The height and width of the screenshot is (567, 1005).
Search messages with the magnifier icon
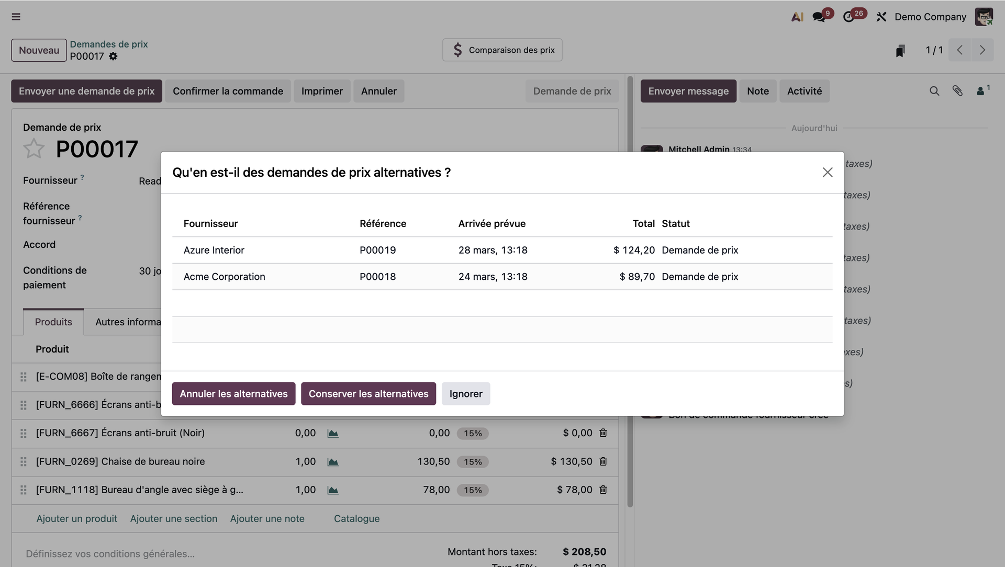[934, 91]
